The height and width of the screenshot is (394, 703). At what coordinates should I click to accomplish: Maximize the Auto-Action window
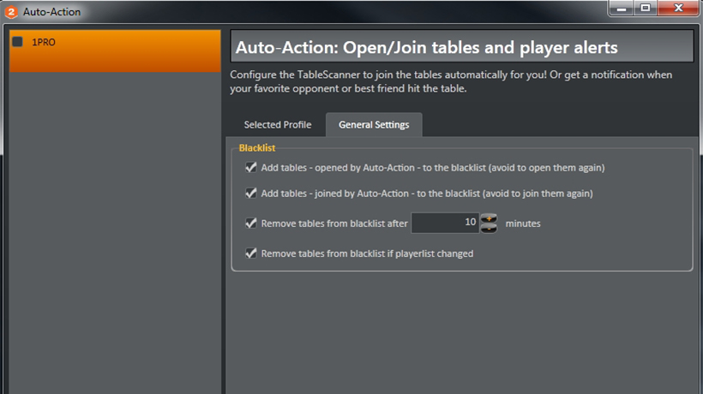coord(646,8)
